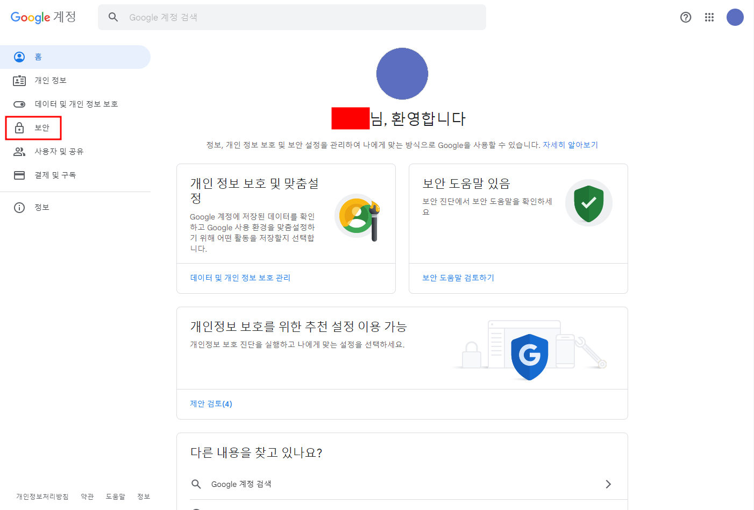Click the 님, 환영합니다 welcome heading

[x=418, y=119]
